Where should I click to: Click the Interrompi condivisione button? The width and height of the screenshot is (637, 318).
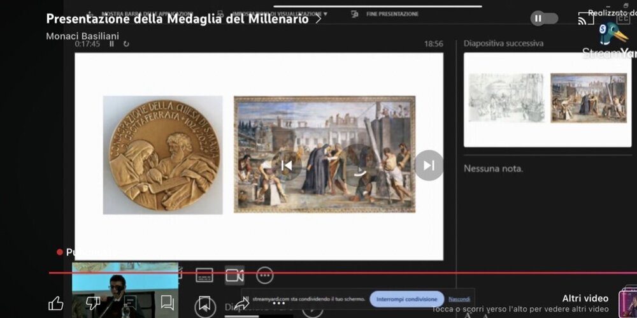[x=406, y=299]
